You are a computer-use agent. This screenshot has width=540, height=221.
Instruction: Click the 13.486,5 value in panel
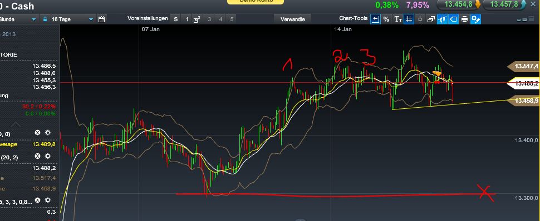[44, 66]
